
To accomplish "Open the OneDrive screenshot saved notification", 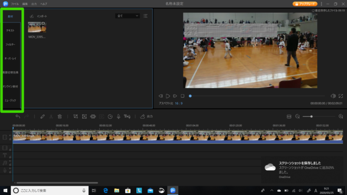I will click(302, 170).
